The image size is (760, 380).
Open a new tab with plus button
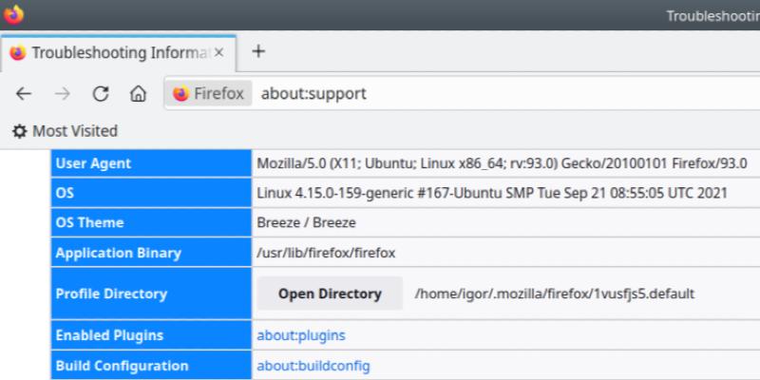(257, 51)
